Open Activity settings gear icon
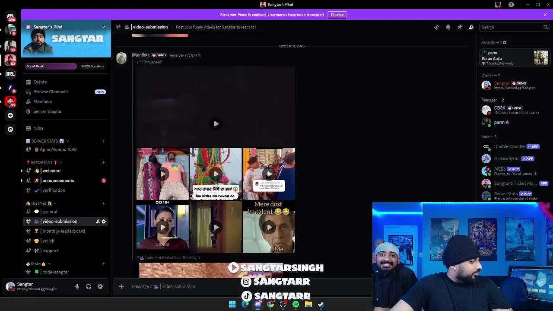553x311 pixels. (505, 42)
